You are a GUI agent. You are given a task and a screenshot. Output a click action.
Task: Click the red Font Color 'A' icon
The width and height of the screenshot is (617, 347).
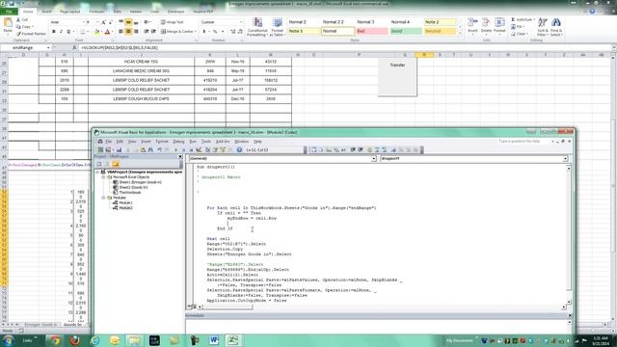pos(107,32)
